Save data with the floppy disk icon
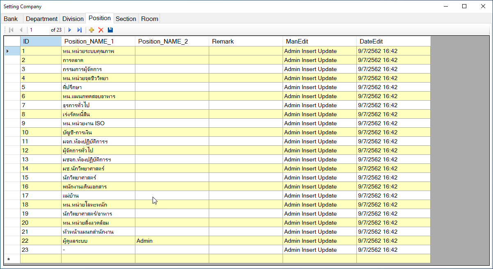Screen dimensions: 493x269 click(x=110, y=30)
